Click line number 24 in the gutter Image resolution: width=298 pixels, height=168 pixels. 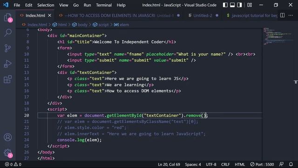pos(27,140)
